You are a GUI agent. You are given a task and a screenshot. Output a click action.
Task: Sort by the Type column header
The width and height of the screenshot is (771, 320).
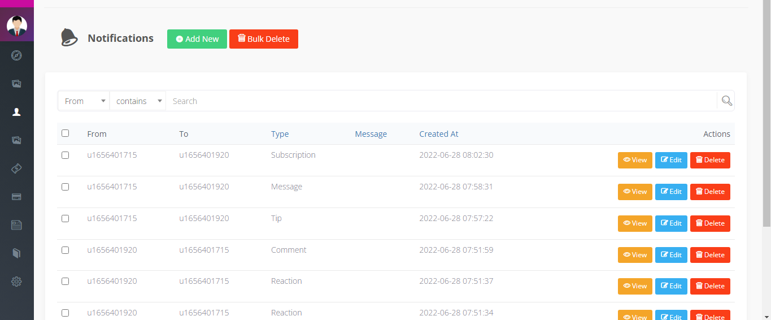click(280, 134)
